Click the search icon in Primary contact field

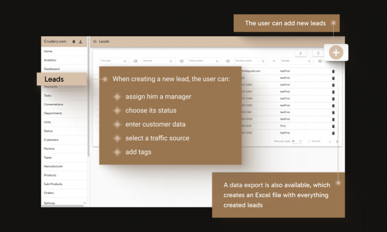(x=217, y=61)
